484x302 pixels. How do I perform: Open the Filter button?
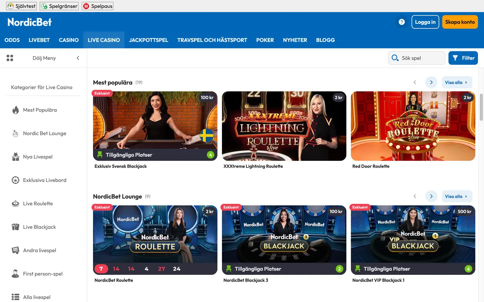tap(463, 58)
